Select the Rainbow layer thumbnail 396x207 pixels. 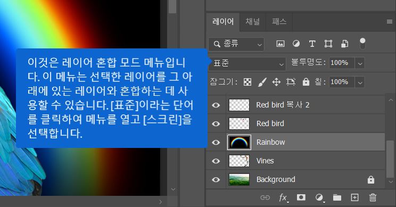pyautogui.click(x=239, y=143)
